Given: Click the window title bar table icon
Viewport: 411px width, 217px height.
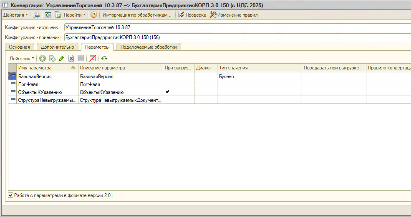Looking at the screenshot, I should pyautogui.click(x=5, y=5).
